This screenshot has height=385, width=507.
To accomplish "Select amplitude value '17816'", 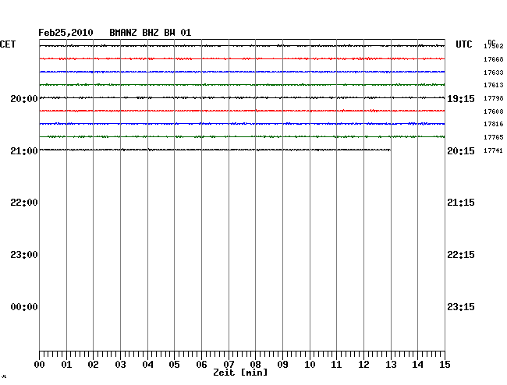I will pos(494,124).
